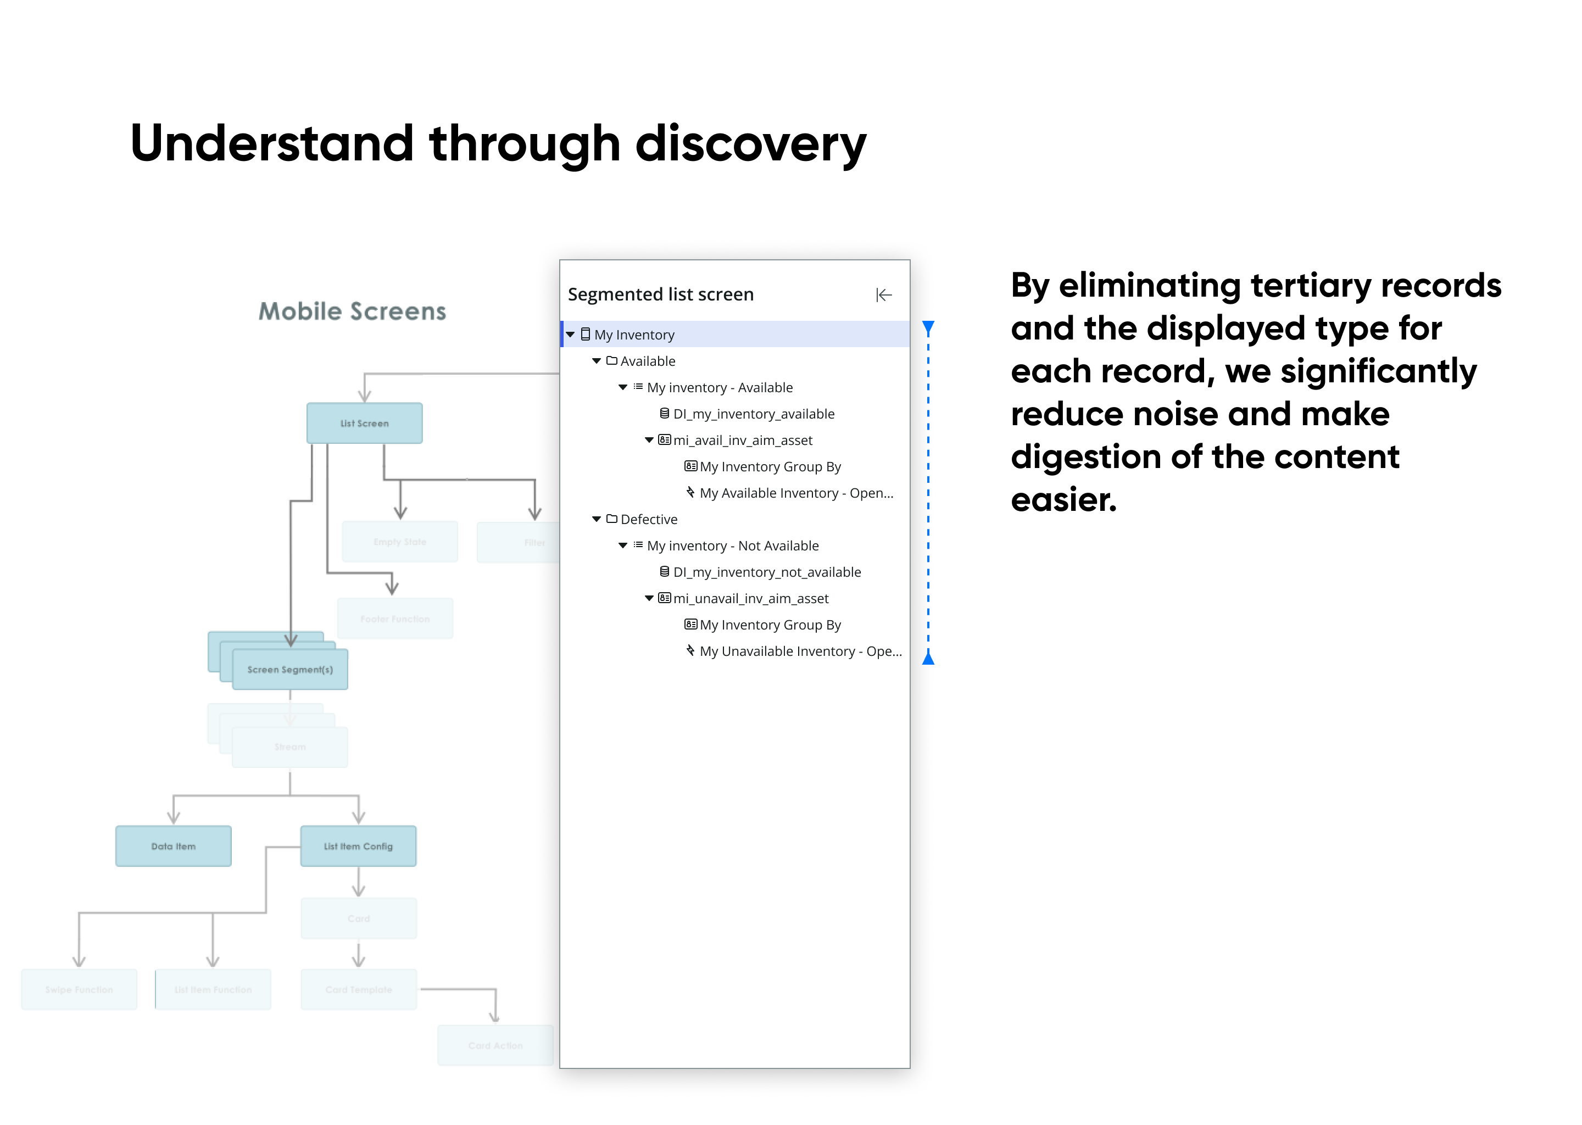Click action icon beside My Unavailable Inventory - Ope
Screen dimensions: 1582x1125
pyautogui.click(x=690, y=650)
